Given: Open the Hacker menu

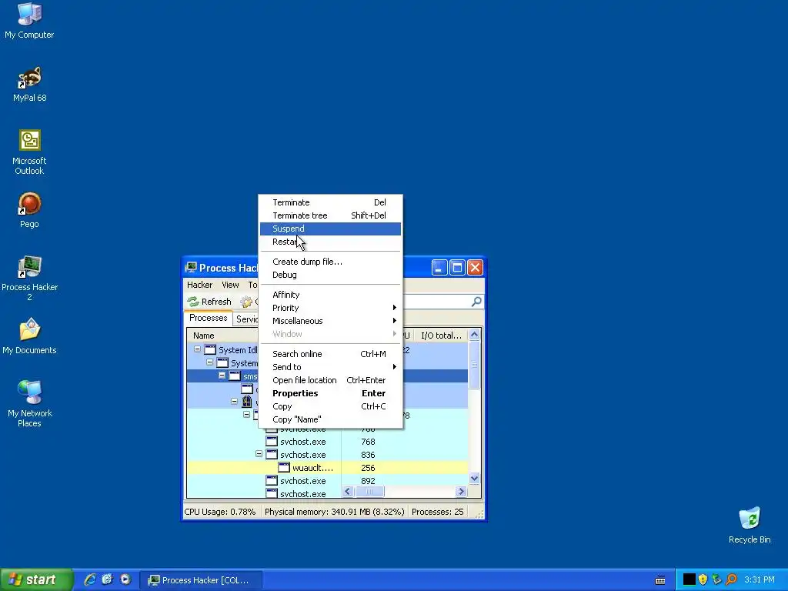Looking at the screenshot, I should (x=199, y=285).
